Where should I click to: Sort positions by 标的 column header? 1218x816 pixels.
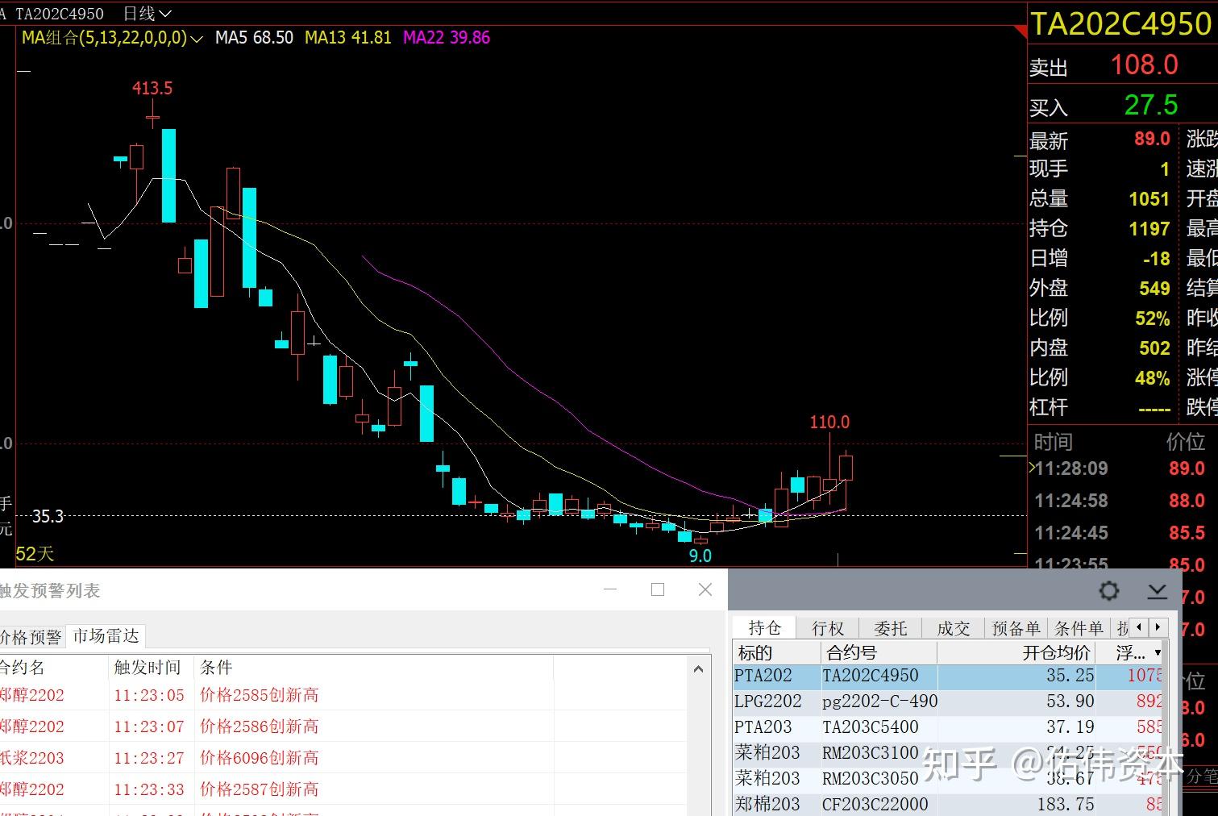point(776,652)
